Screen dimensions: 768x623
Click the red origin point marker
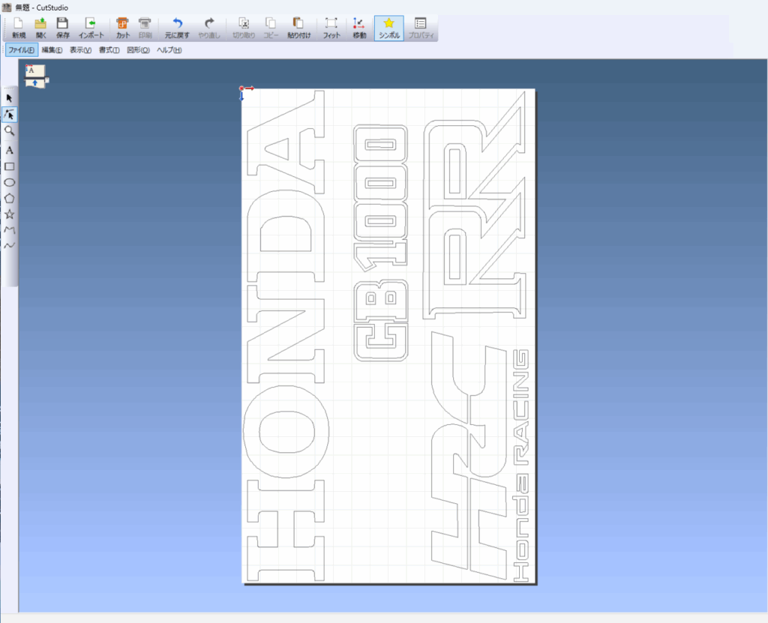point(241,88)
